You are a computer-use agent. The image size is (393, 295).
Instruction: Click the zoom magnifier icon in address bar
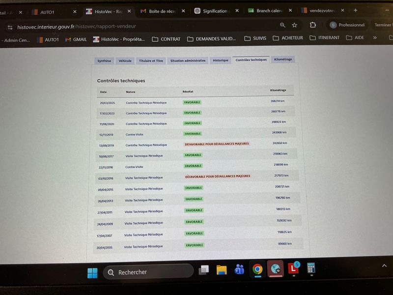(282, 25)
